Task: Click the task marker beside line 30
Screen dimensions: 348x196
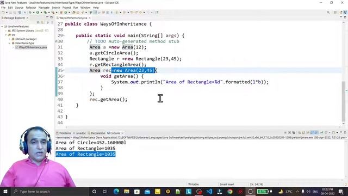Action: tap(56, 41)
